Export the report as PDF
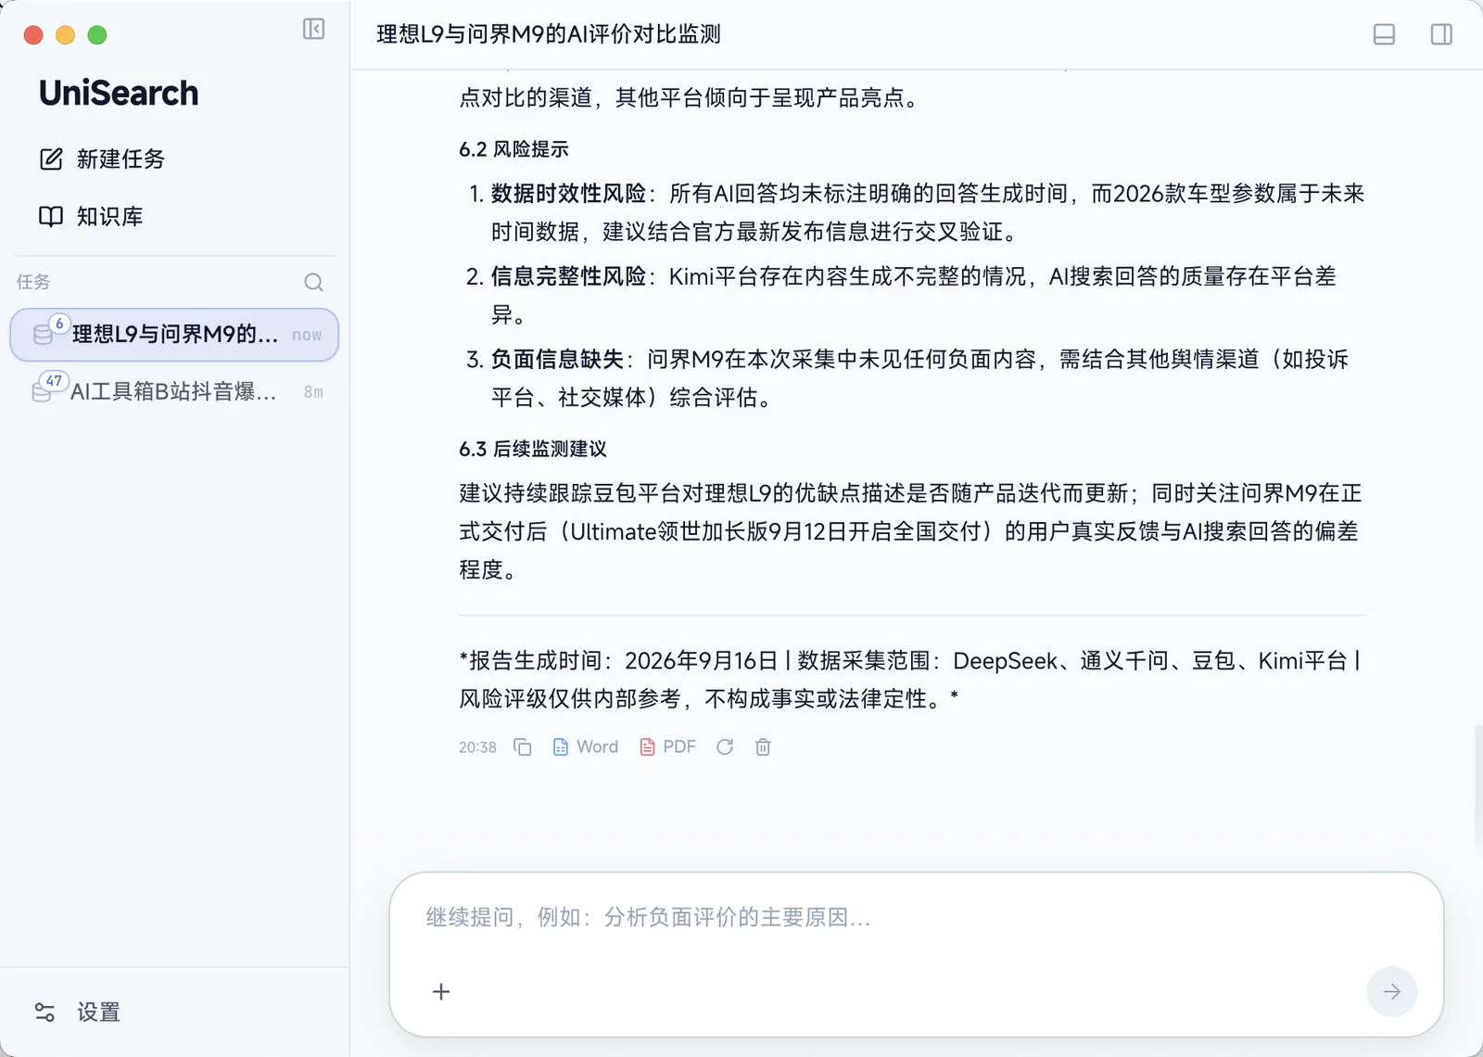The image size is (1483, 1057). (x=667, y=747)
